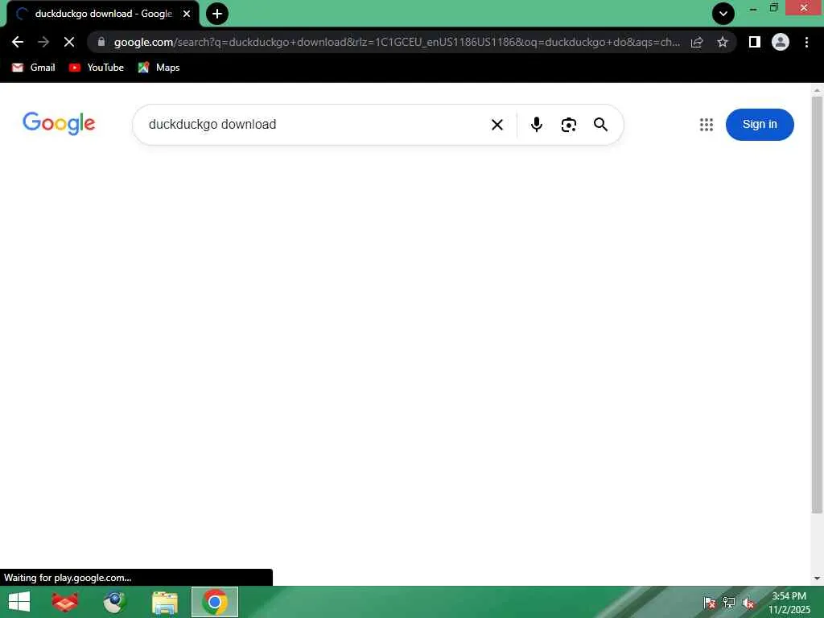
Task: Open network status tray icon
Action: (x=729, y=603)
